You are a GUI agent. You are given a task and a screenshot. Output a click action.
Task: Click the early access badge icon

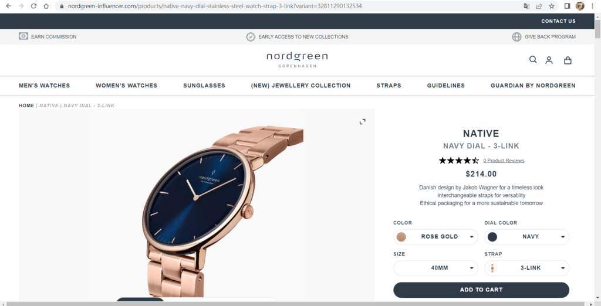pos(250,37)
